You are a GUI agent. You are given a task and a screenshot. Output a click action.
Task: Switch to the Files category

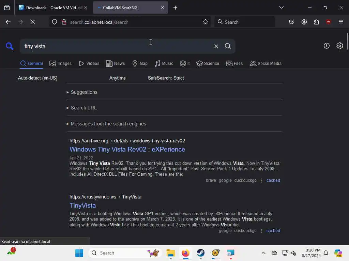pos(234,64)
